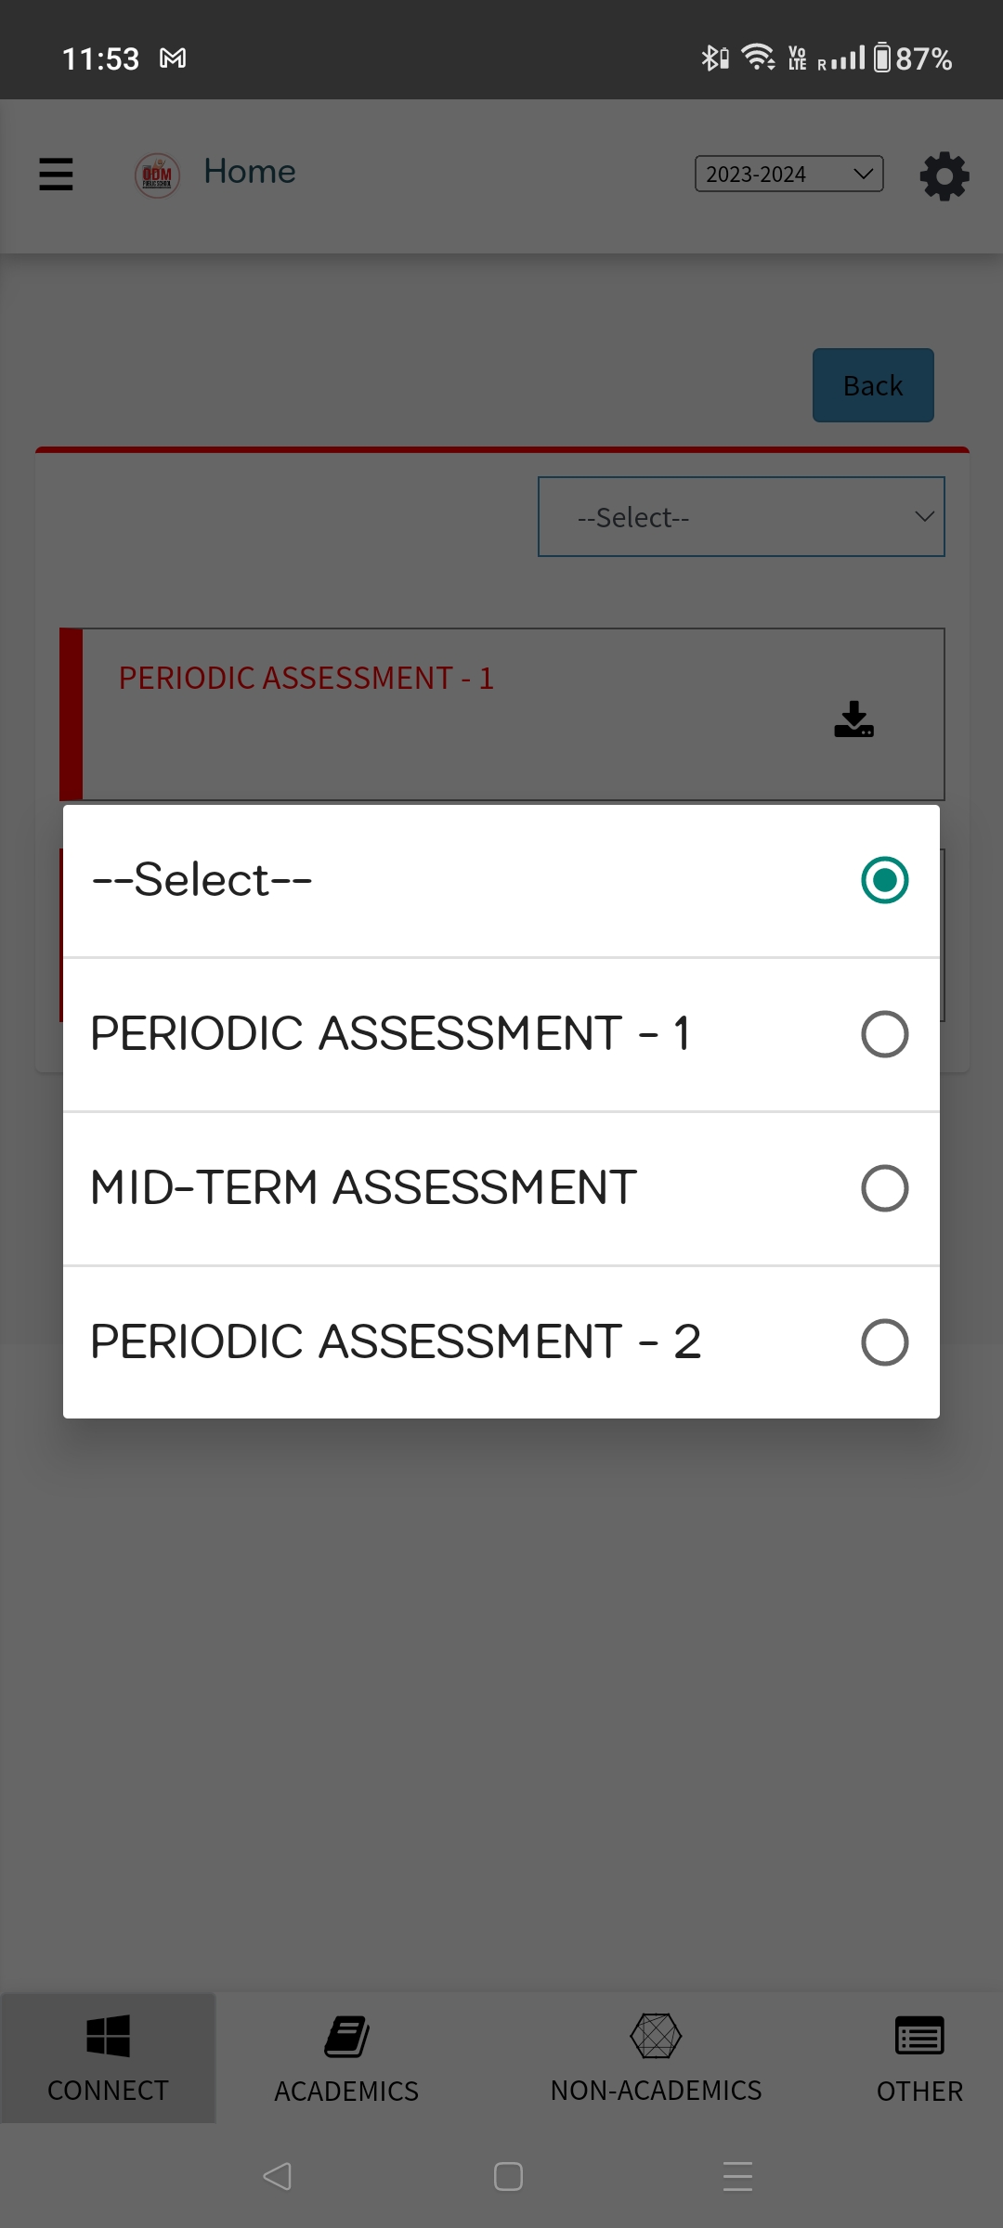Tap the school logo icon
The width and height of the screenshot is (1003, 2228).
coord(157,175)
